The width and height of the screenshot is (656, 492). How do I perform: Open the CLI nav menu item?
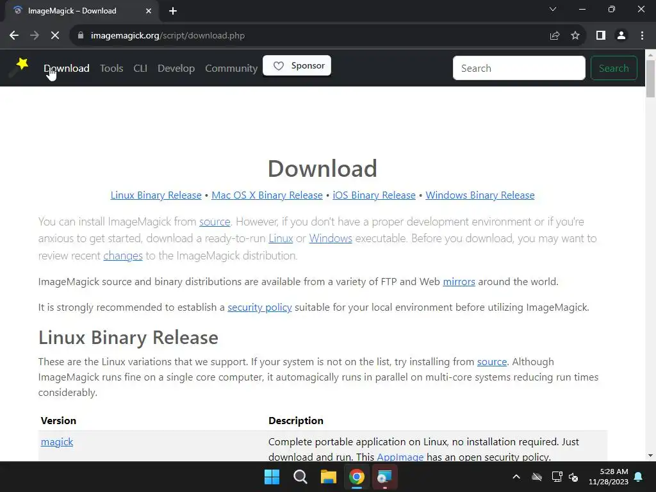(x=140, y=68)
